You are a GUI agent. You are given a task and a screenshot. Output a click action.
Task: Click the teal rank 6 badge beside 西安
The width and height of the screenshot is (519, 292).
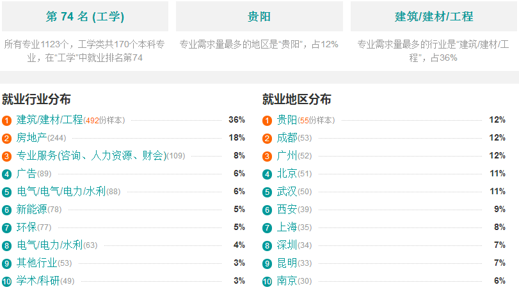click(x=267, y=210)
